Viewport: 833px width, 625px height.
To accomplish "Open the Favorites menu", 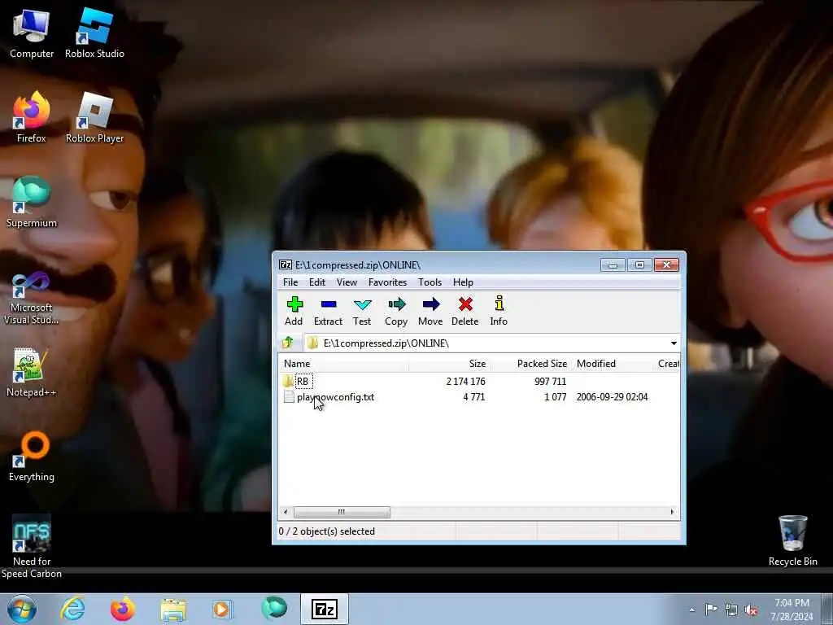I will [x=387, y=282].
